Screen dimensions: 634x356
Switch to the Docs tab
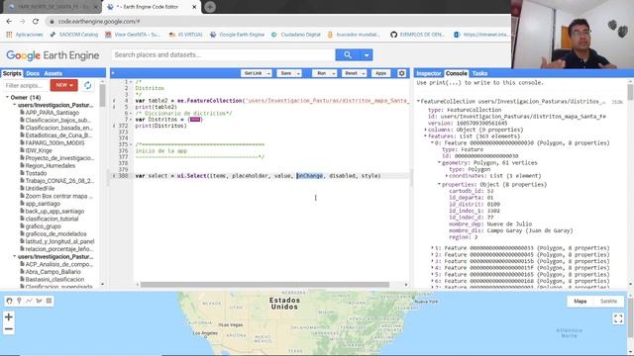pos(33,73)
